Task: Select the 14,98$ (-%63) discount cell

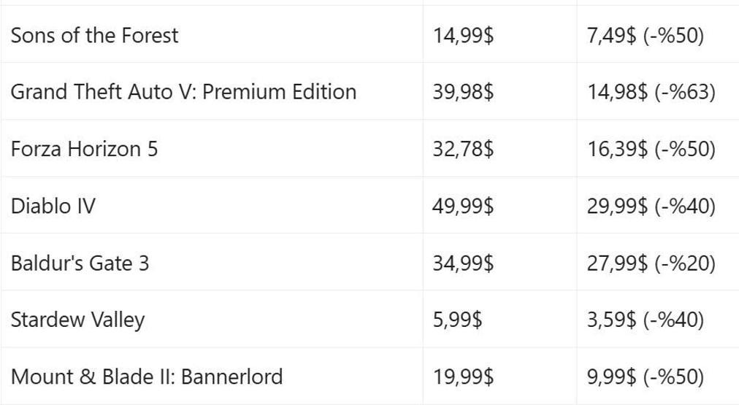Action: pyautogui.click(x=651, y=92)
